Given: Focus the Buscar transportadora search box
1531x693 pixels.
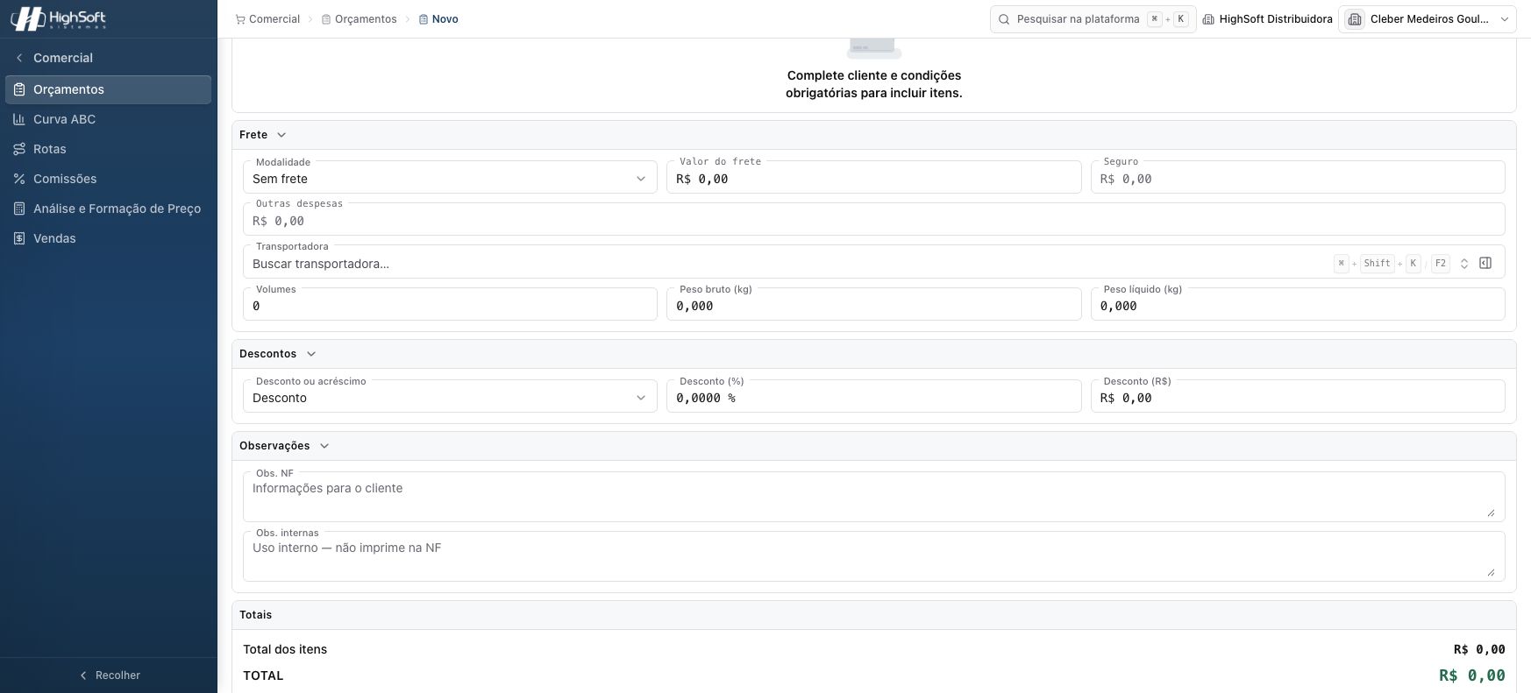Looking at the screenshot, I should 874,263.
